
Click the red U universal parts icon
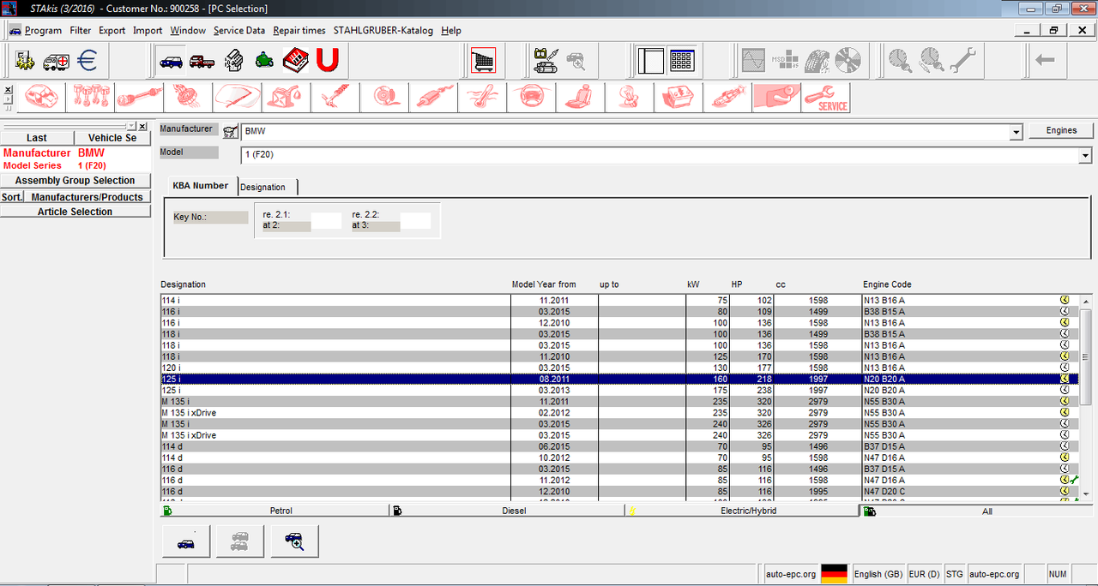coord(327,61)
